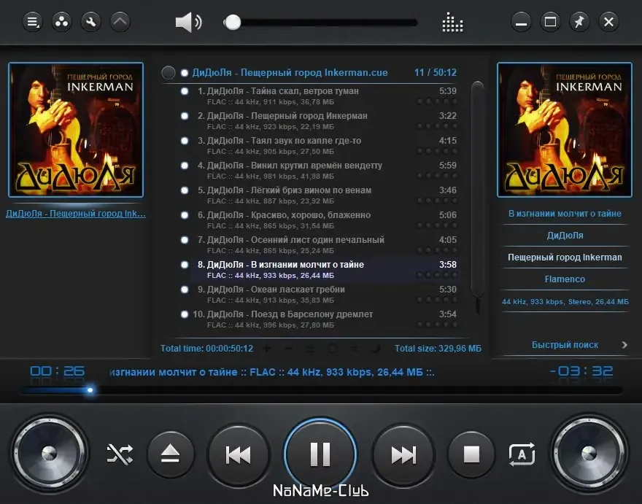The width and height of the screenshot is (642, 504).
Task: Select track 3 Таял звук по капле где-то
Action: click(324, 145)
